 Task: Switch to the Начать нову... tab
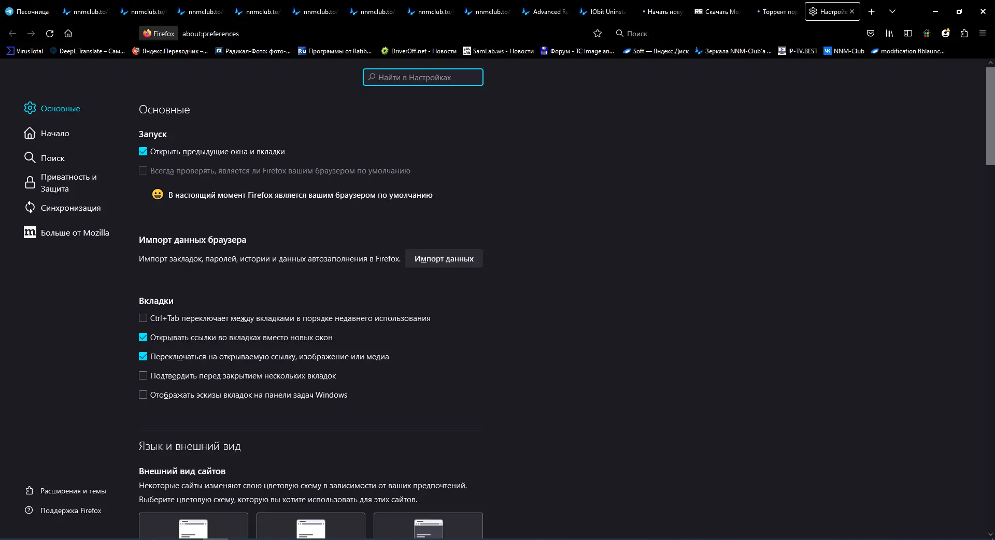click(661, 11)
